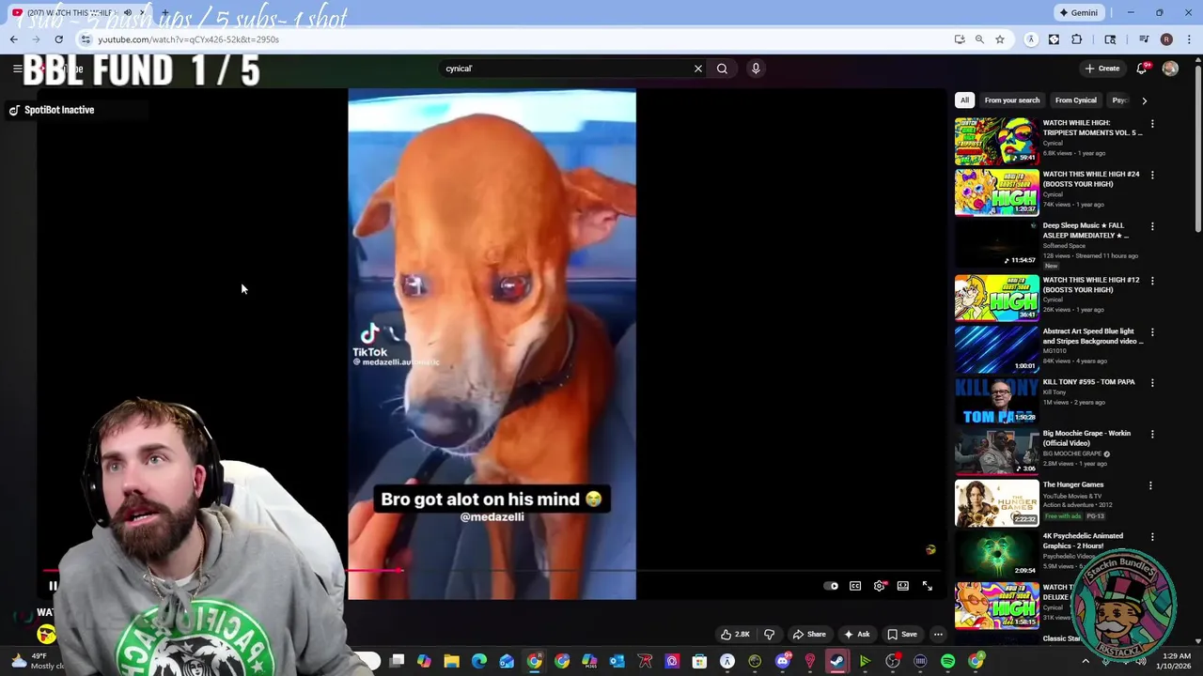Select the All filter chip
The height and width of the screenshot is (676, 1203).
click(964, 100)
